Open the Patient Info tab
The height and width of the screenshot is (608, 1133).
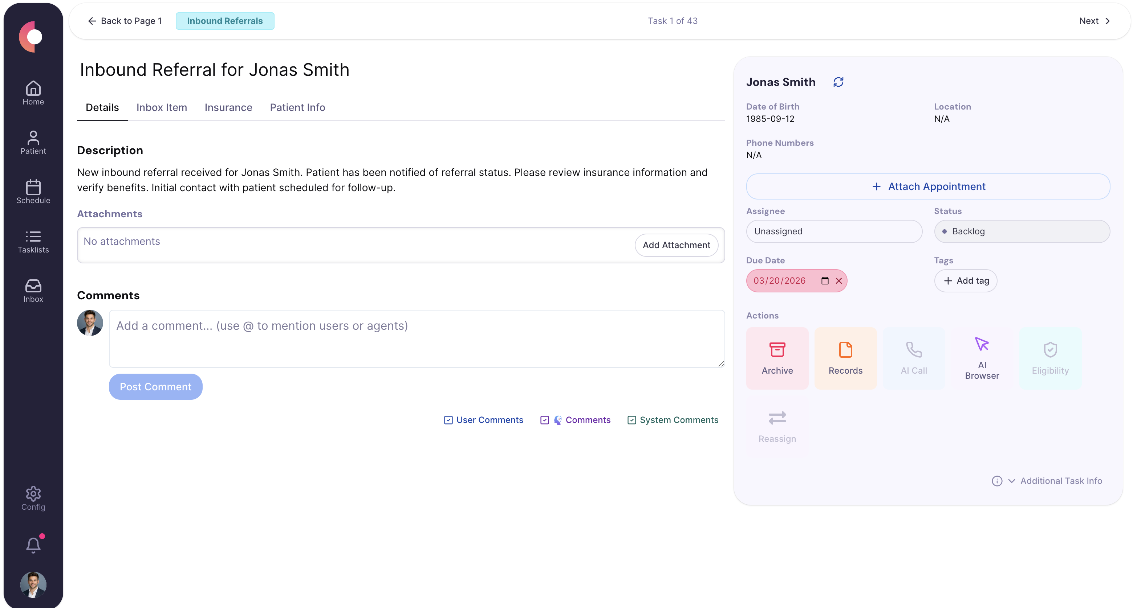pos(297,107)
